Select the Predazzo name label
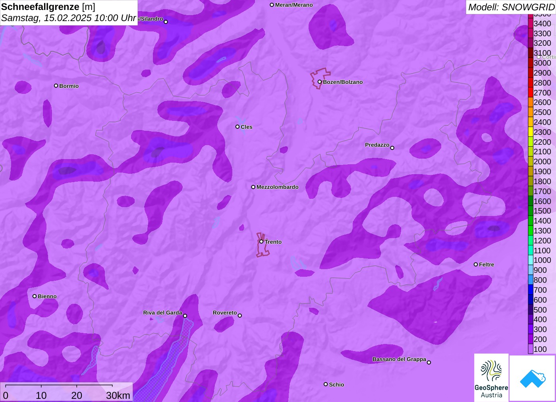Viewport: 556px width, 402px height. (x=377, y=145)
